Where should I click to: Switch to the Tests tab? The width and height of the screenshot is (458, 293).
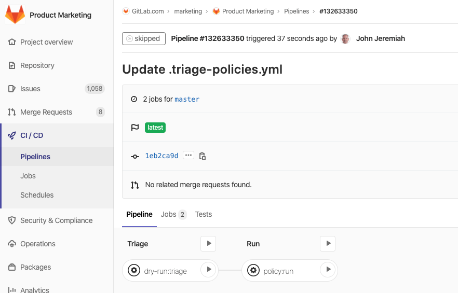(204, 214)
